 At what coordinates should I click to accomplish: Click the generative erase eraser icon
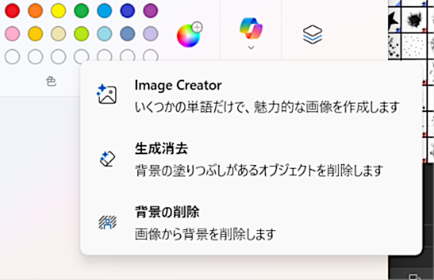coord(107,158)
